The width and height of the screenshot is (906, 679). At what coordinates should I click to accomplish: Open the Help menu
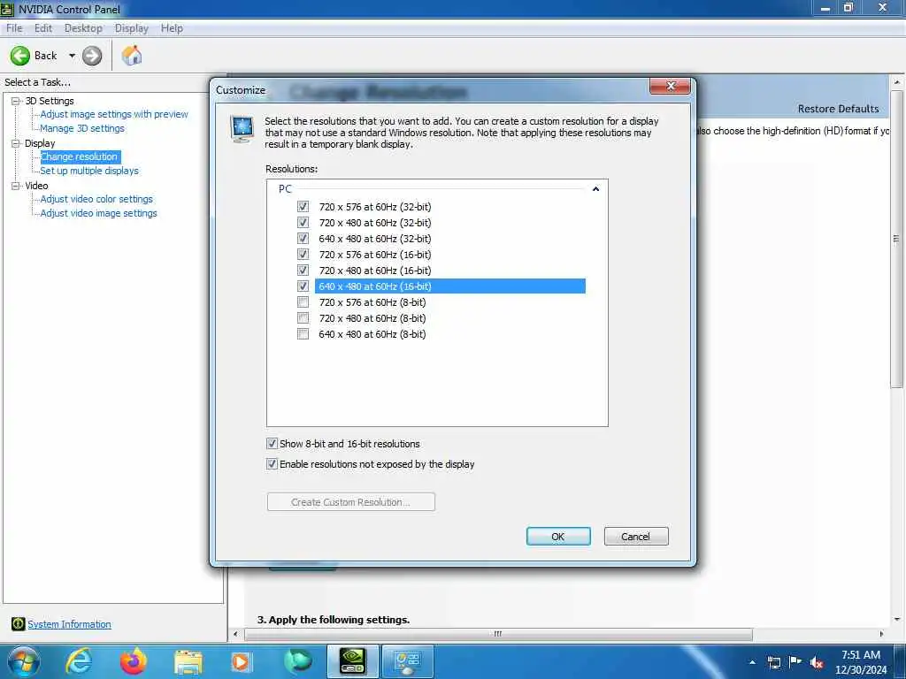tap(172, 28)
